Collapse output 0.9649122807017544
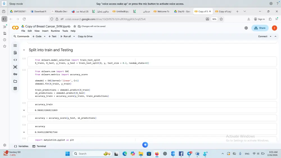Viewport: 281px width, 158px height. tap(24, 132)
